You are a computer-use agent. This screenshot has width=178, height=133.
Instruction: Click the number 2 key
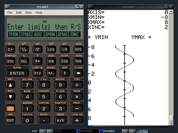coord(44,109)
